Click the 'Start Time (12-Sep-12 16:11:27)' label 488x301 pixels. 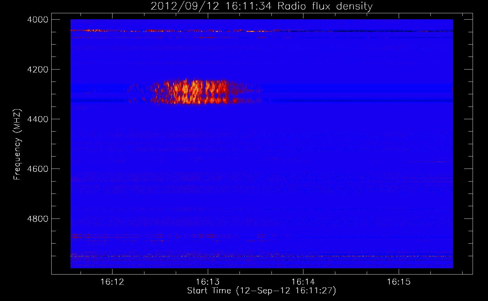click(261, 291)
